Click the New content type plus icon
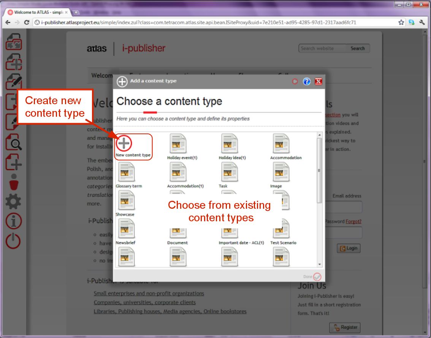The image size is (431, 338). click(x=124, y=143)
